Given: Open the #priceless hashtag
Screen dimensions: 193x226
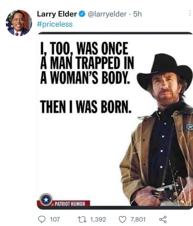Looking at the screenshot, I should [x=55, y=24].
